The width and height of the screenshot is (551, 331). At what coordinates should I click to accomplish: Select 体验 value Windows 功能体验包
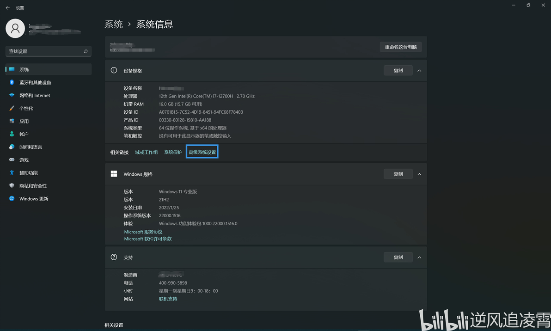[x=198, y=223]
